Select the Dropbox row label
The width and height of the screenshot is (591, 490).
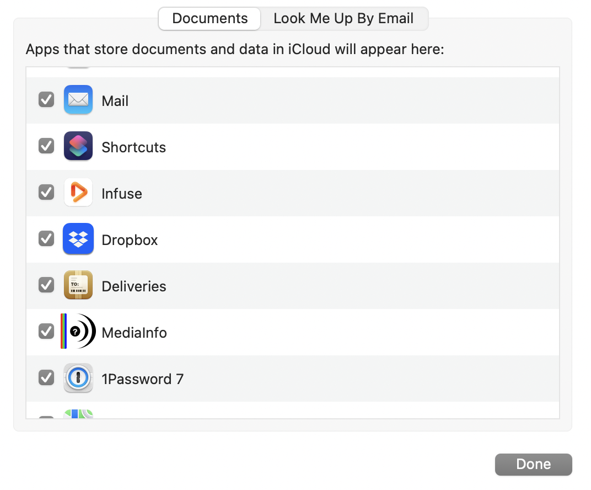(130, 240)
